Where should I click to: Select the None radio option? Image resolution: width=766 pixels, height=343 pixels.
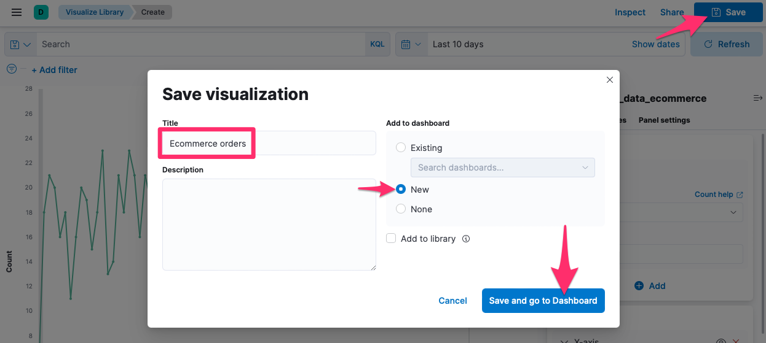401,209
